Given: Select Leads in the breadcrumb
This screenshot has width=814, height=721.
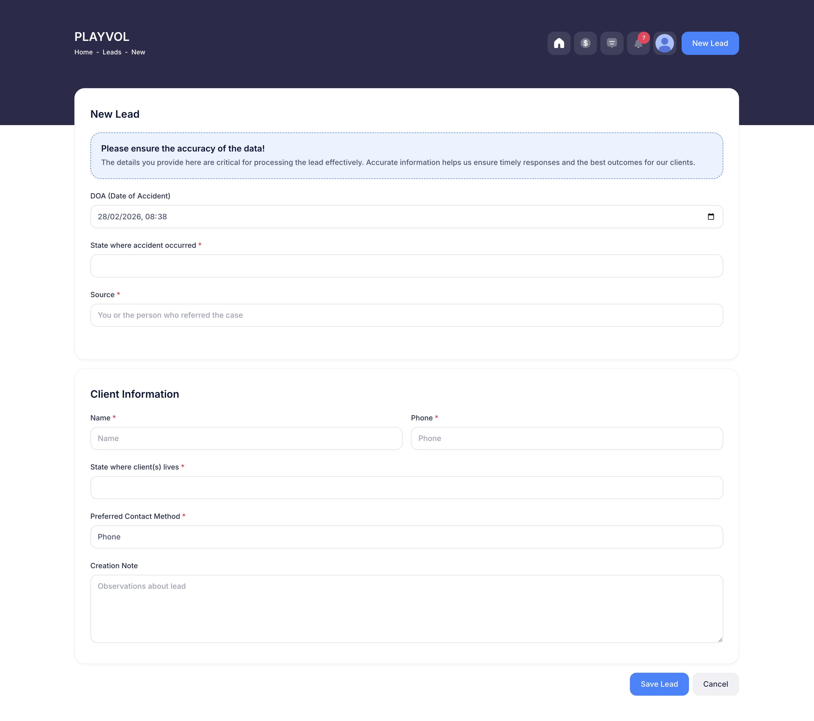Looking at the screenshot, I should 112,52.
